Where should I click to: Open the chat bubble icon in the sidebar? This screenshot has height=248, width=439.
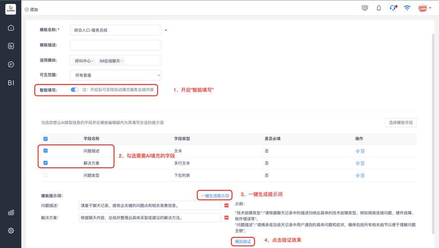tap(11, 64)
